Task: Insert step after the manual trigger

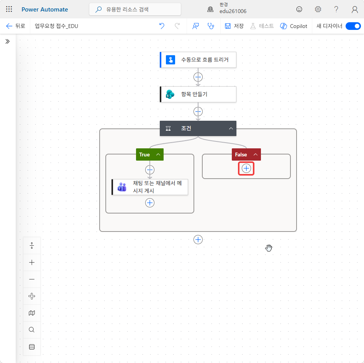Action: [x=198, y=77]
